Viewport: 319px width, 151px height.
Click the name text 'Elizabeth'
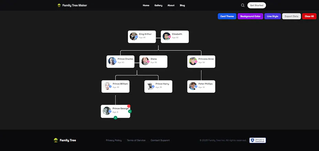click(x=177, y=34)
